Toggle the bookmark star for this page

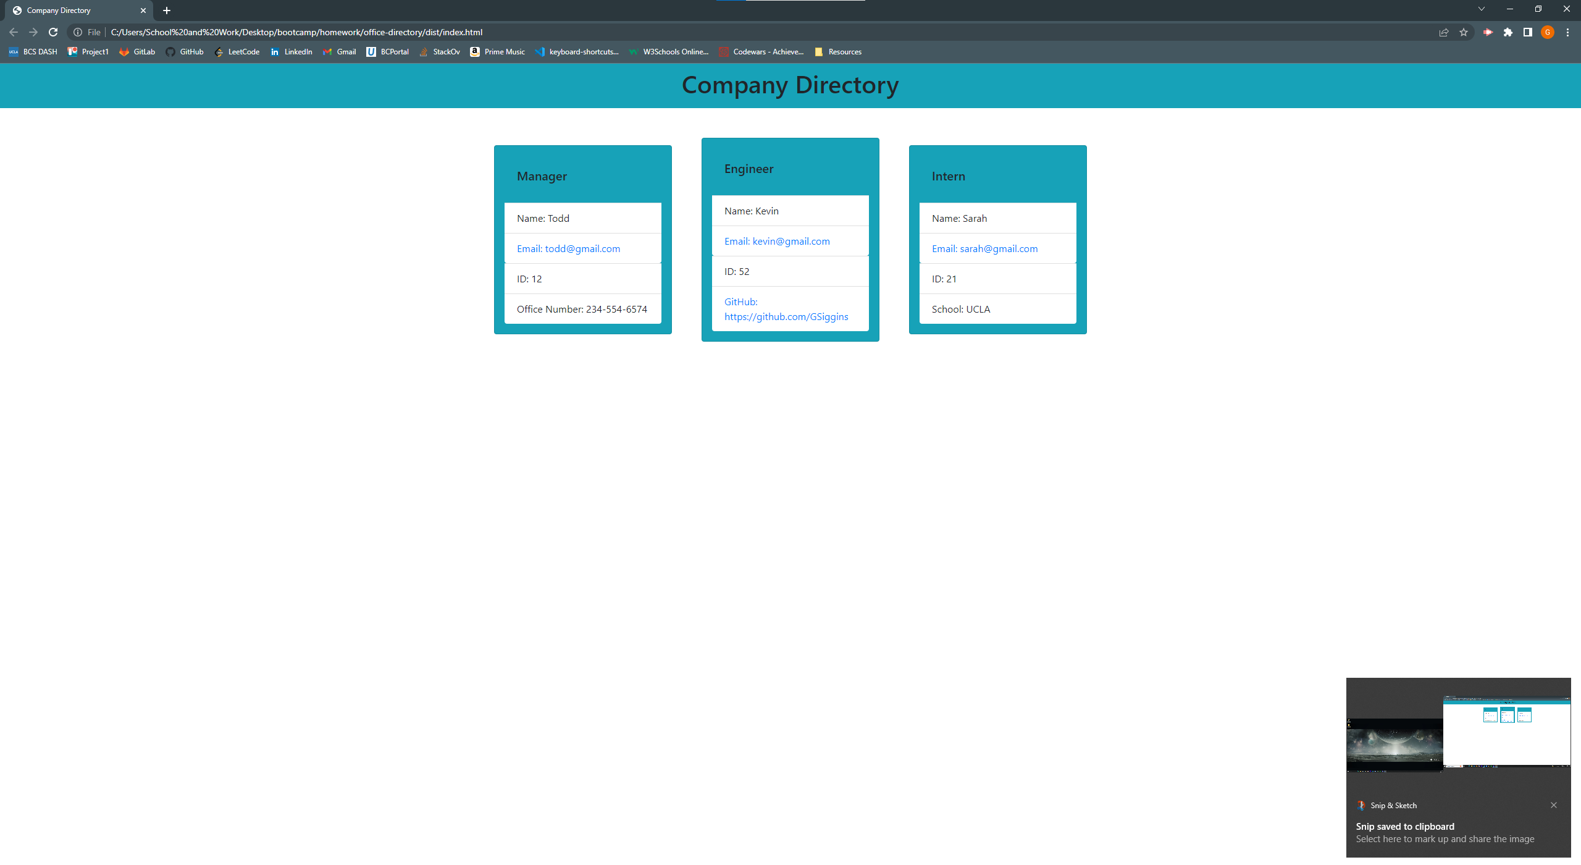click(1464, 32)
